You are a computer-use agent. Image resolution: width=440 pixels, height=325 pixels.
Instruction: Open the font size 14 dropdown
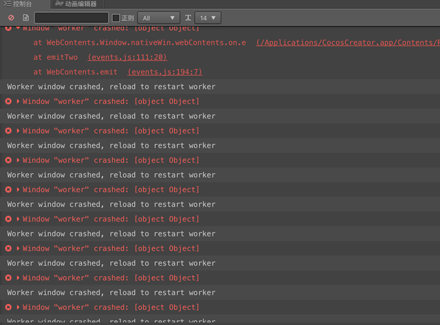[x=208, y=18]
